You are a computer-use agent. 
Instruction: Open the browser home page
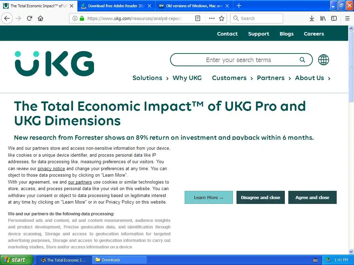[40, 18]
